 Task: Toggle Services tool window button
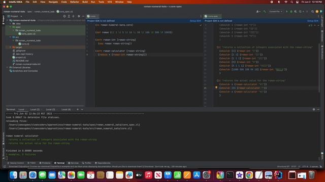pos(73,163)
